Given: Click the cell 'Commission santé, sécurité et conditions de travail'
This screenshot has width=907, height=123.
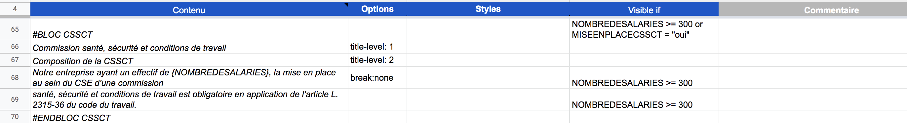Looking at the screenshot, I should coord(189,47).
